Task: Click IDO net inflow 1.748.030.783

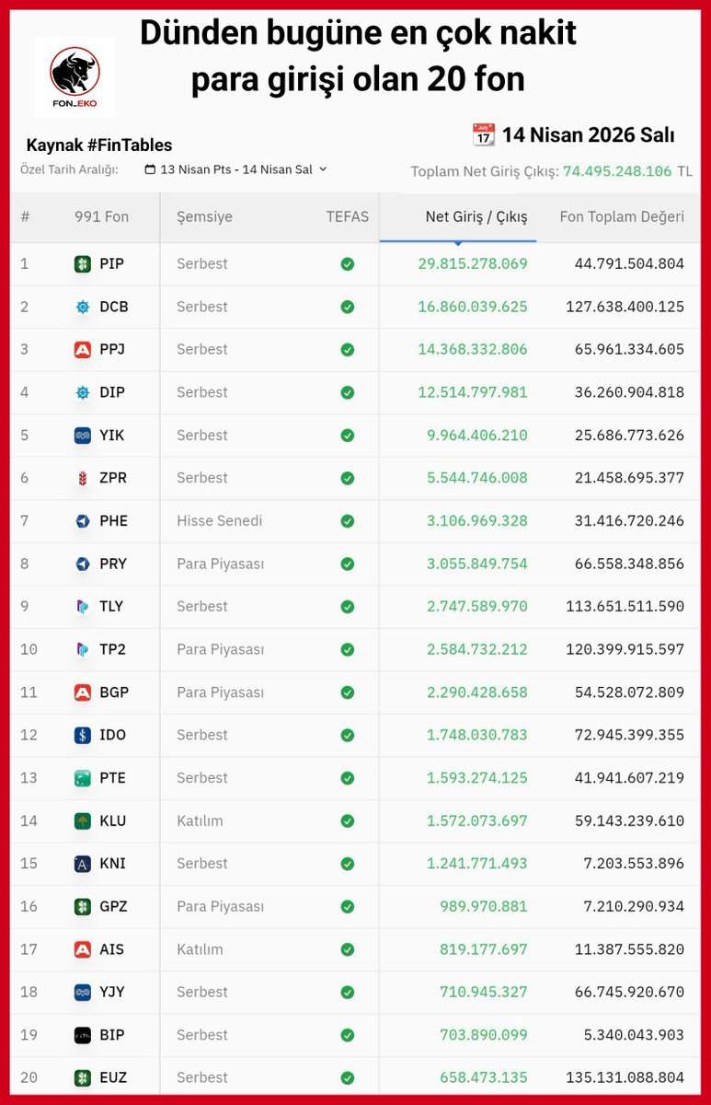Action: click(x=477, y=735)
